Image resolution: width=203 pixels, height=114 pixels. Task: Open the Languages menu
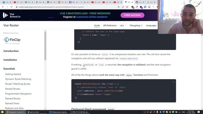pos(151,25)
